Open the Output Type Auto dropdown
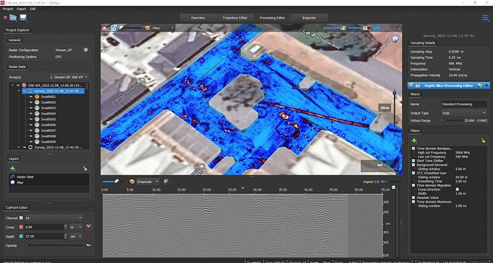Screen dimensions: 493x263 pyautogui.click(x=464, y=113)
